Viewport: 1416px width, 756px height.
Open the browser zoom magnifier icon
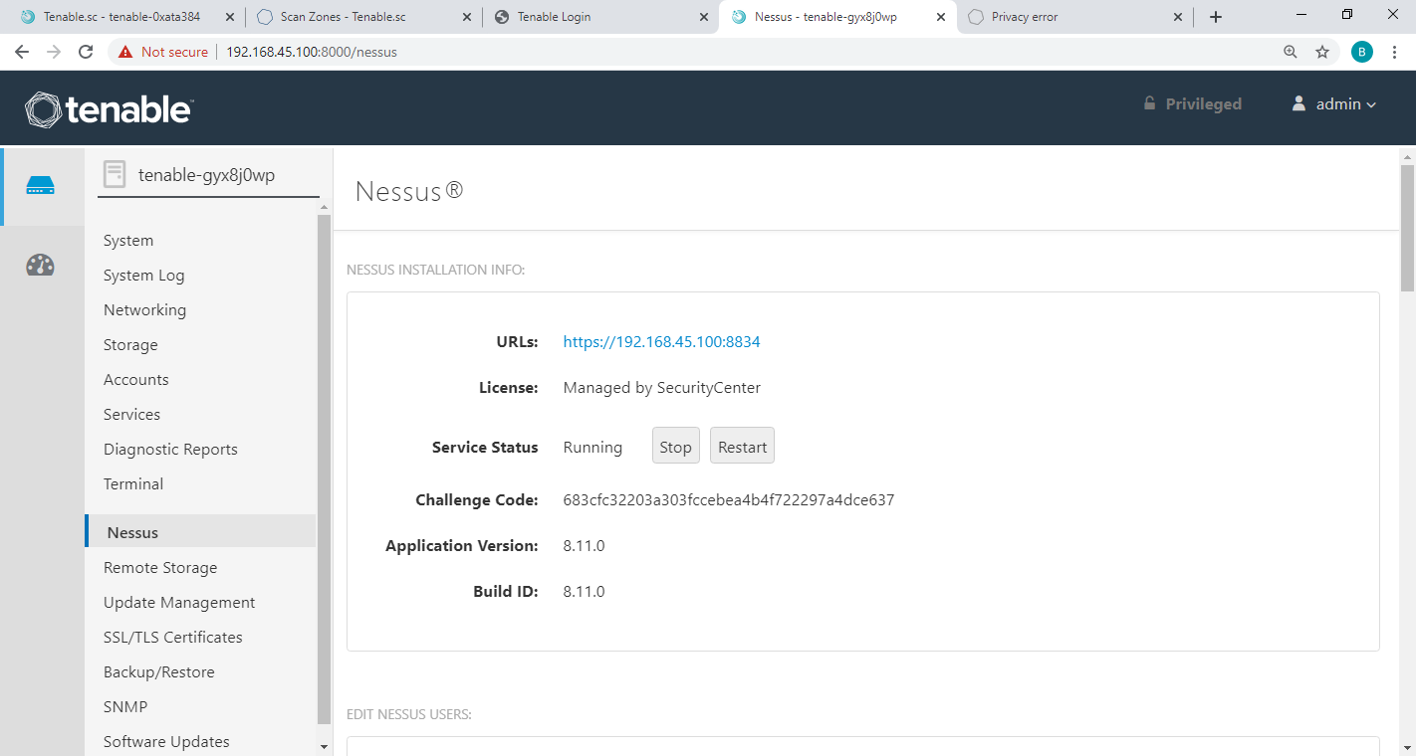(x=1291, y=52)
